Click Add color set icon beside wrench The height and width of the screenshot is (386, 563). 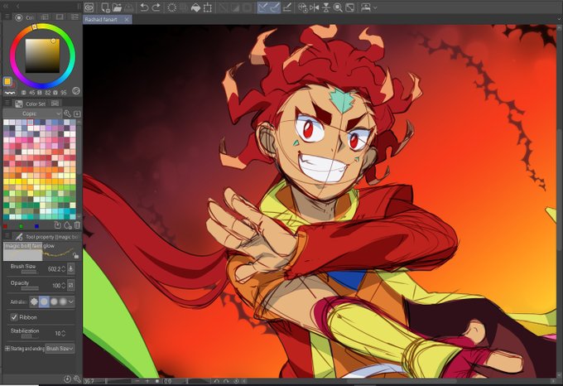77,113
